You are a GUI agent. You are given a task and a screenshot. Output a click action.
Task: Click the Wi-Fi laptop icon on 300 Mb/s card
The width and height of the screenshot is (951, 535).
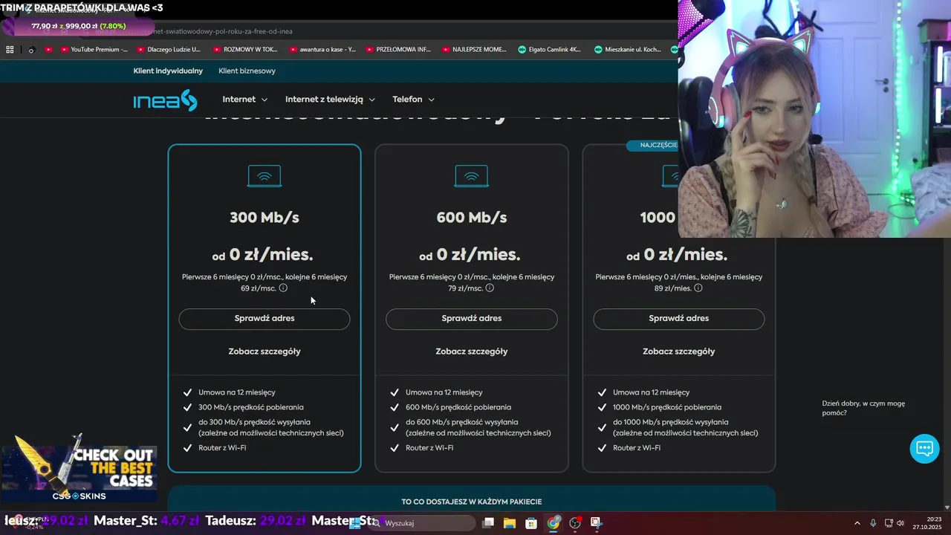264,176
